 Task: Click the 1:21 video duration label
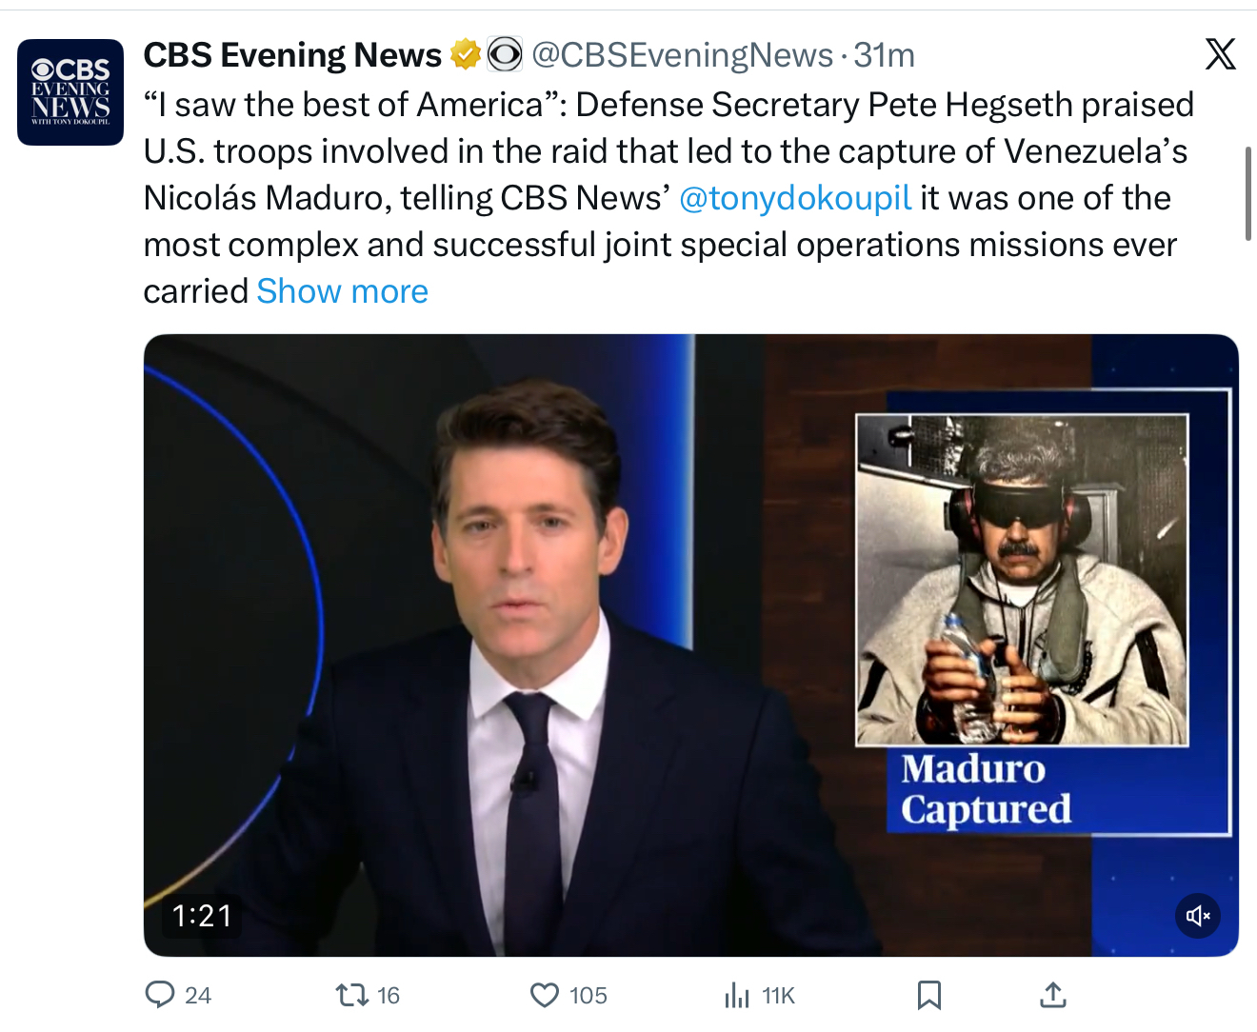202,916
